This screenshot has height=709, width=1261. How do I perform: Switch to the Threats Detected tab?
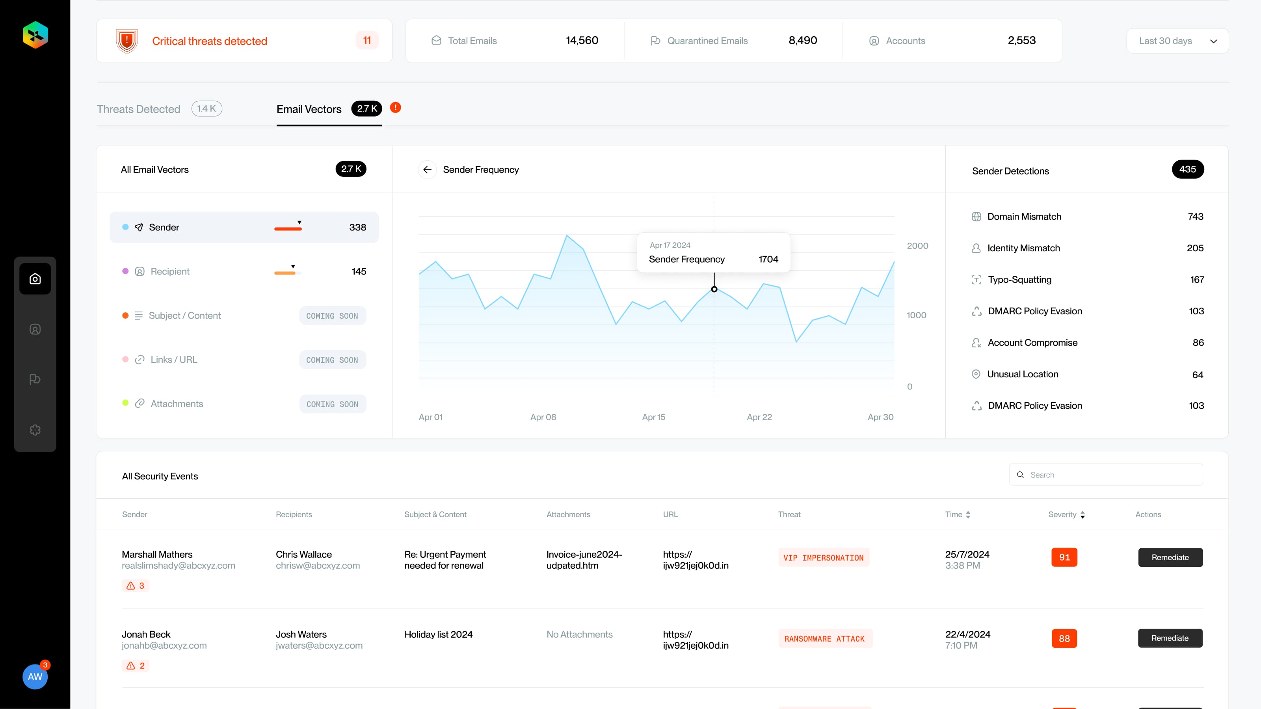pos(139,109)
